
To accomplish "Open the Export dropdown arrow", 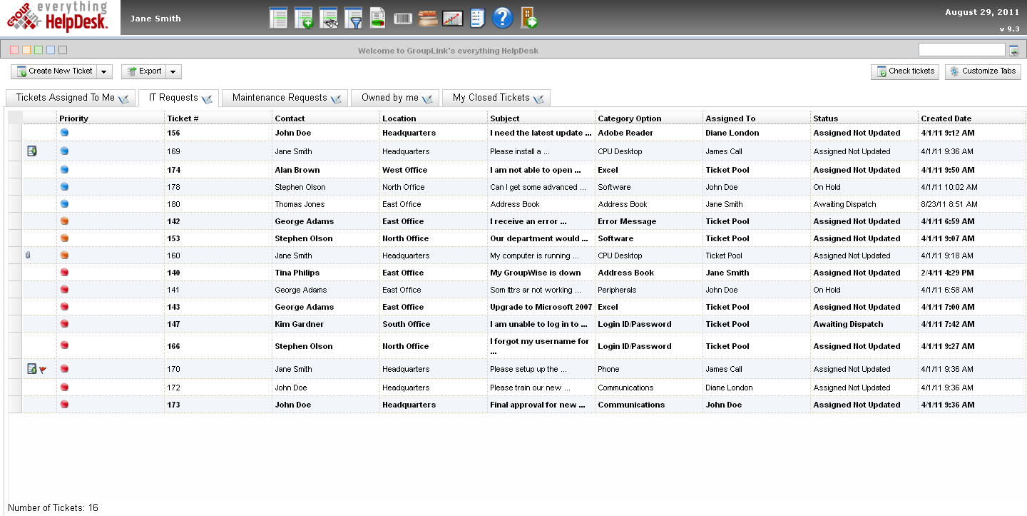I will (x=173, y=71).
